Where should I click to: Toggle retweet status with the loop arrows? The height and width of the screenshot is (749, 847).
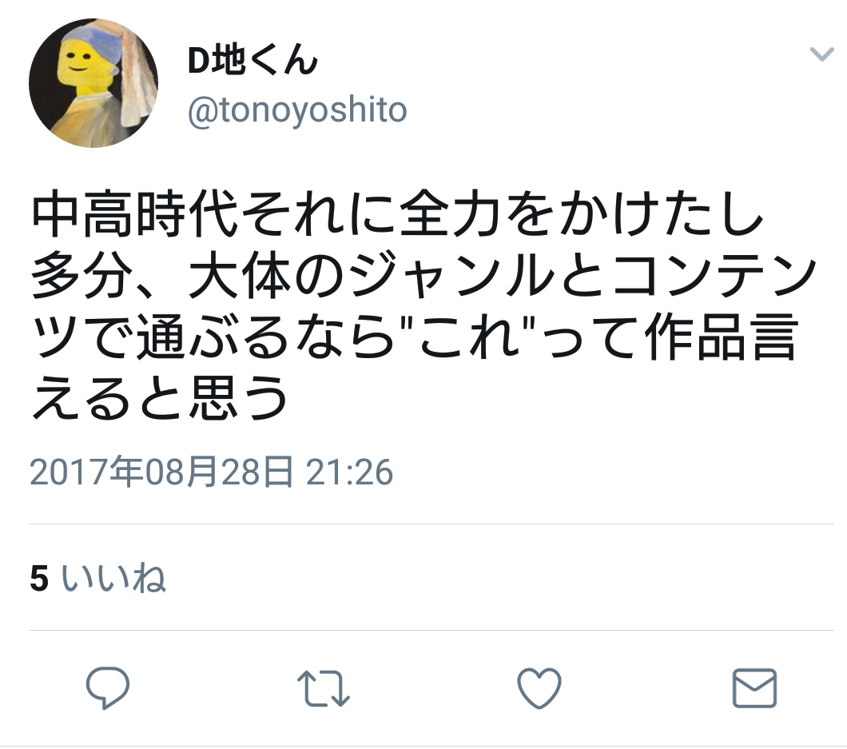tap(323, 688)
